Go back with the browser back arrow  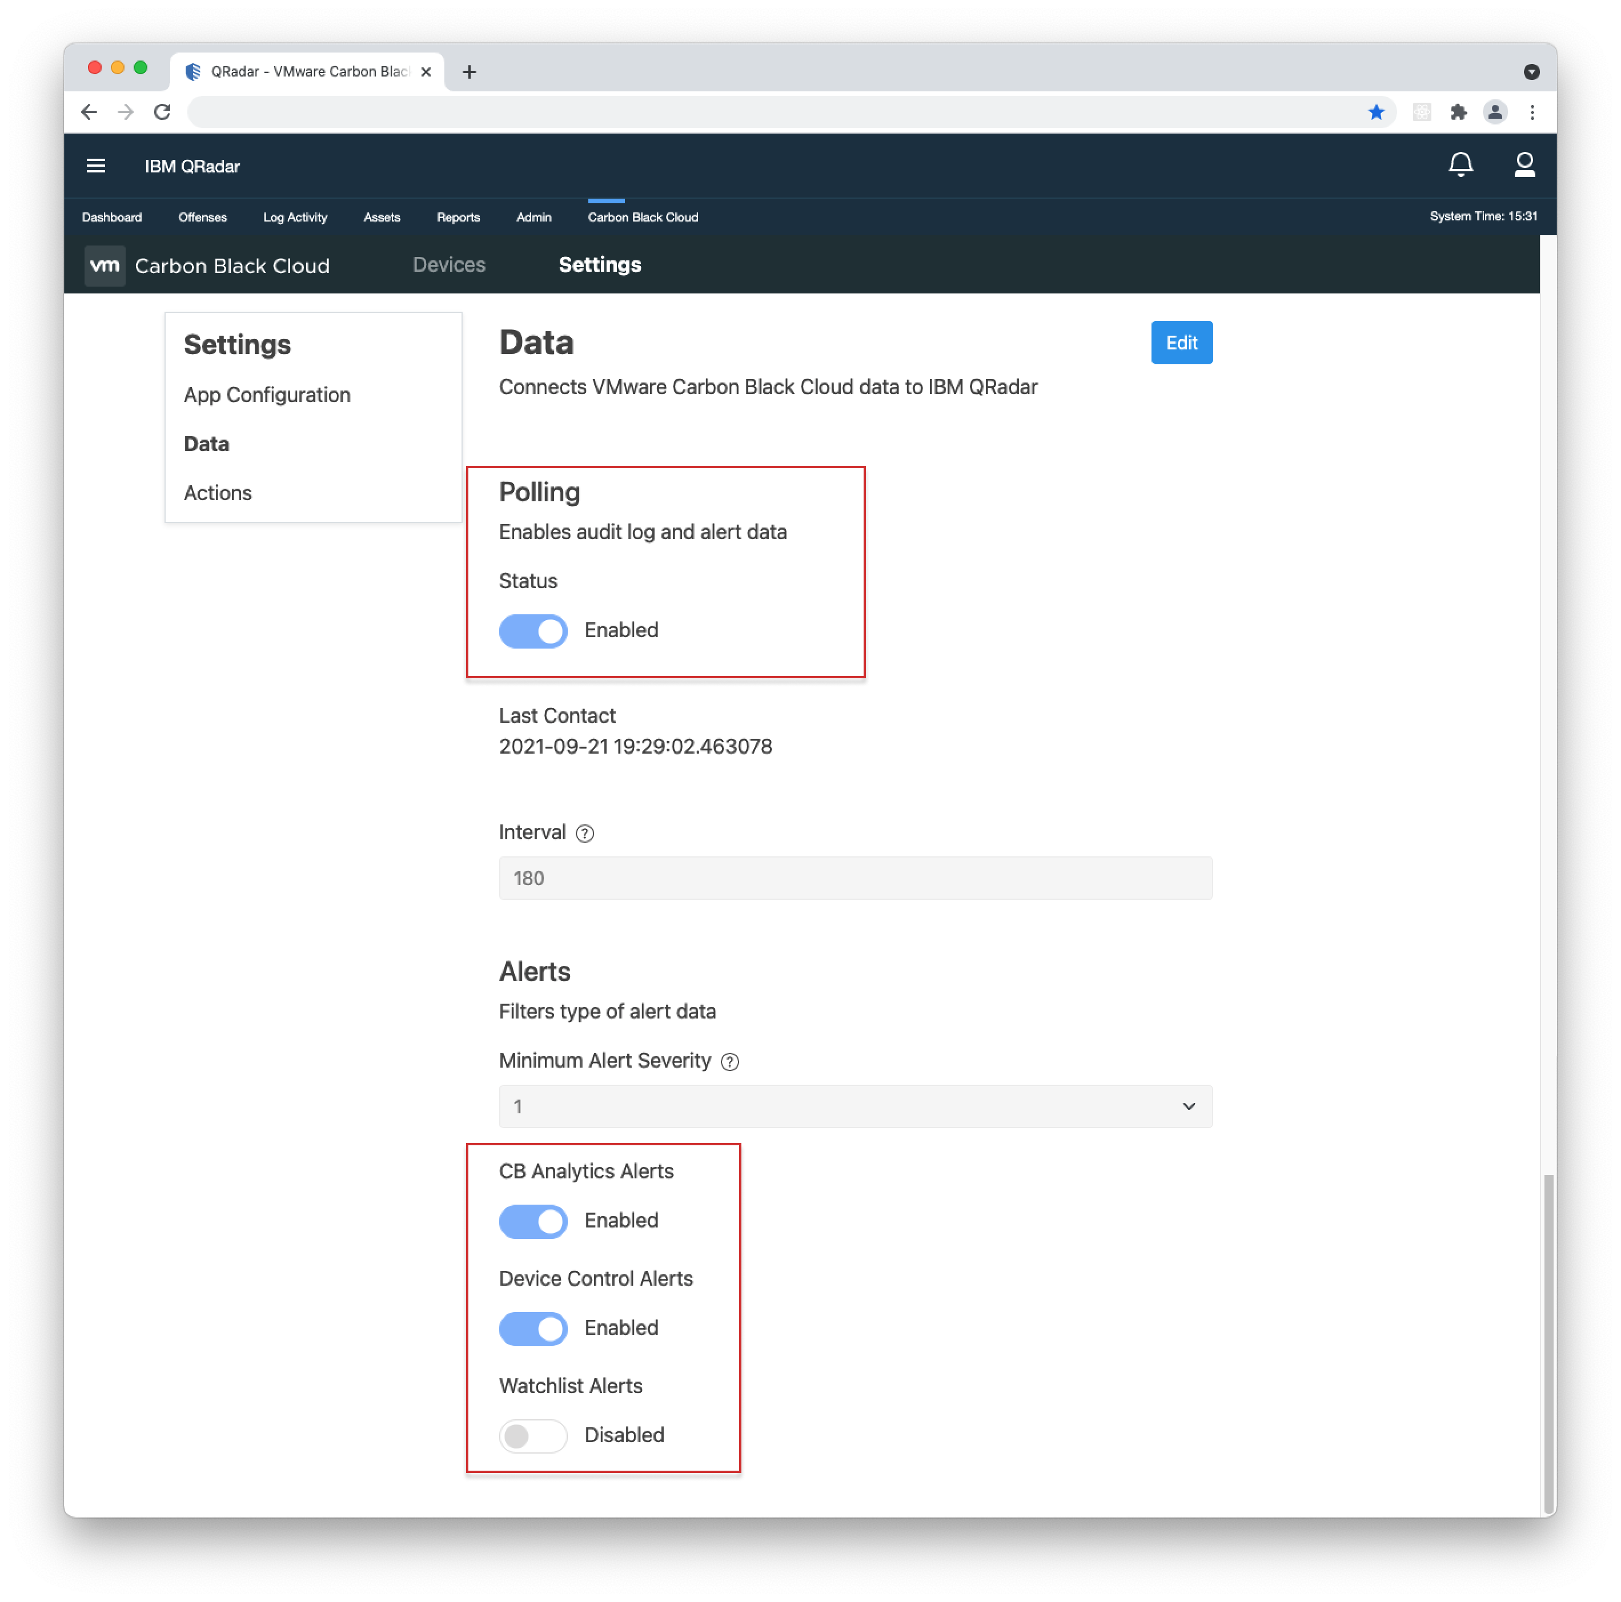(x=89, y=111)
